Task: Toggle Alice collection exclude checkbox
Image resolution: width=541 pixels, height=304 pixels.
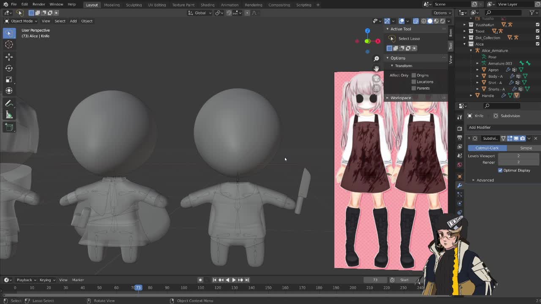Action: [x=538, y=44]
